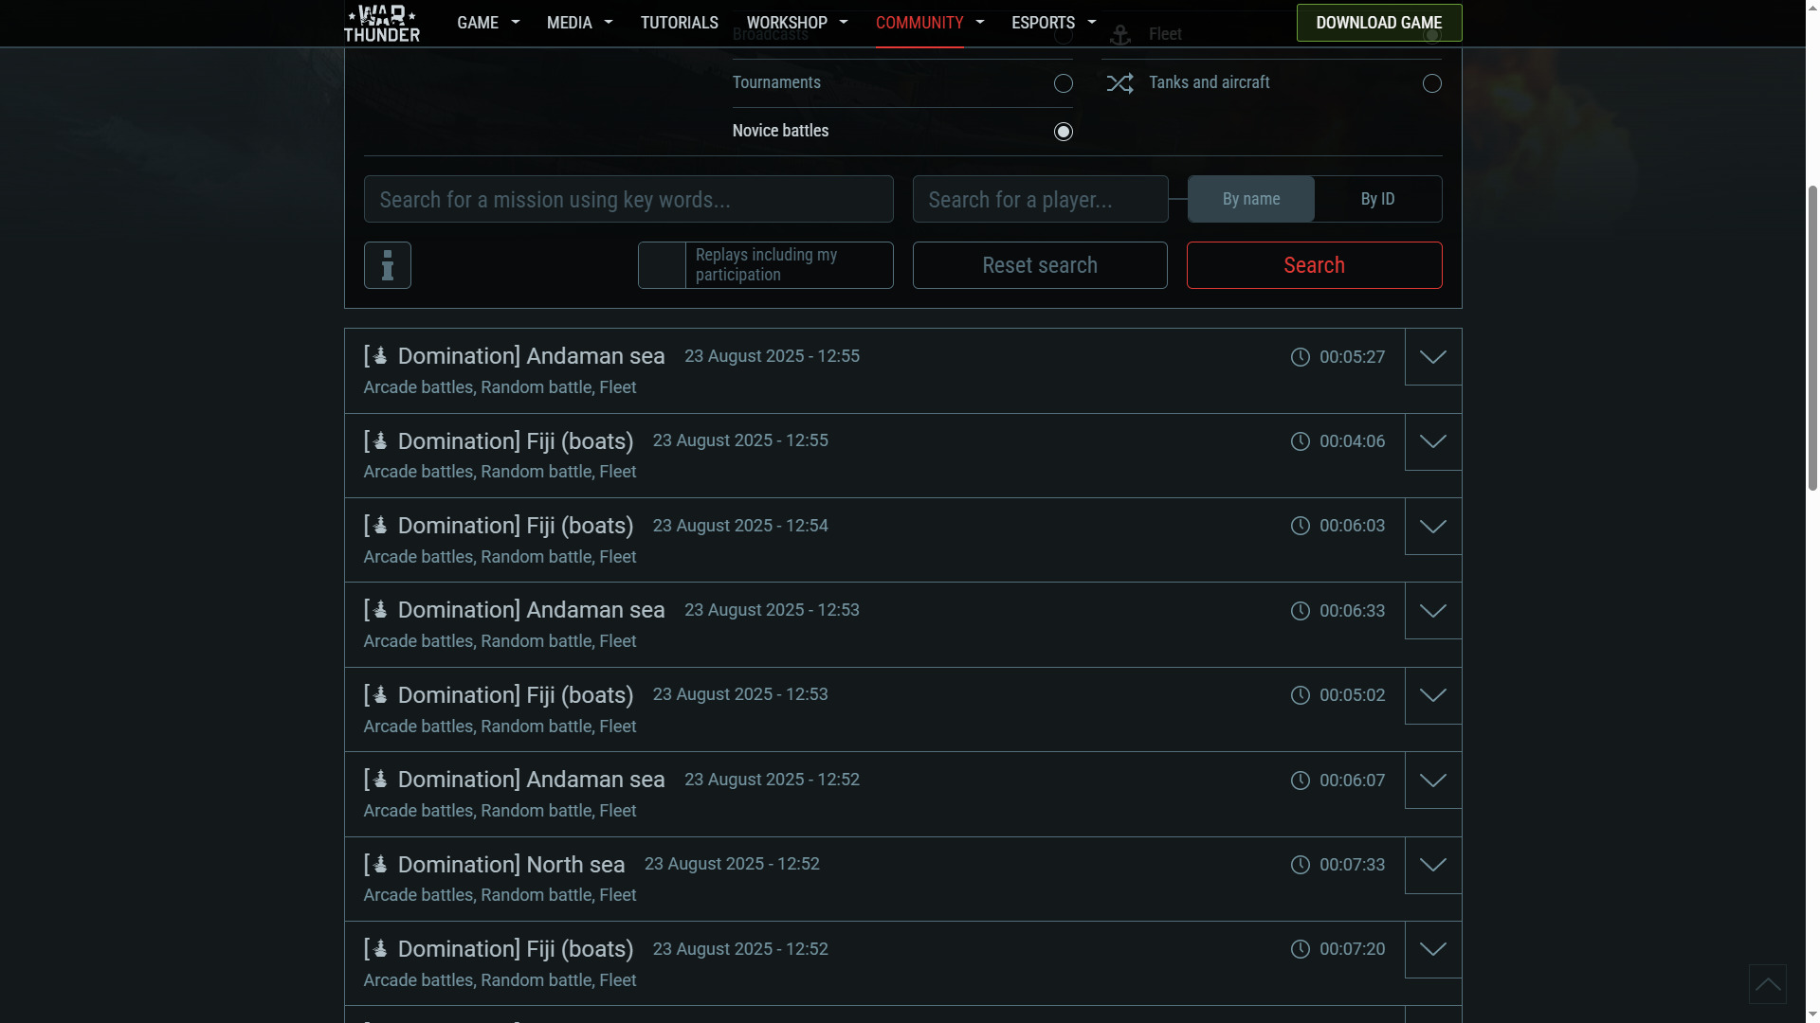This screenshot has width=1820, height=1023.
Task: Select the Tournaments radio button
Action: click(x=1063, y=83)
